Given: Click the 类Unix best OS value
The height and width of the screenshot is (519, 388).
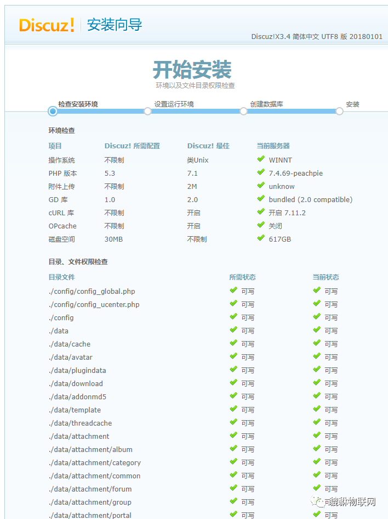Looking at the screenshot, I should [198, 160].
